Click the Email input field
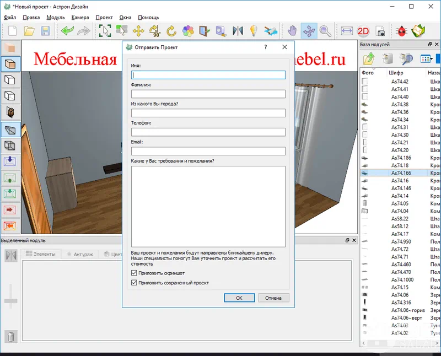 208,151
